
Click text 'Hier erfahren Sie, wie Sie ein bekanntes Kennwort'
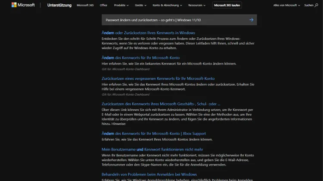169,63
